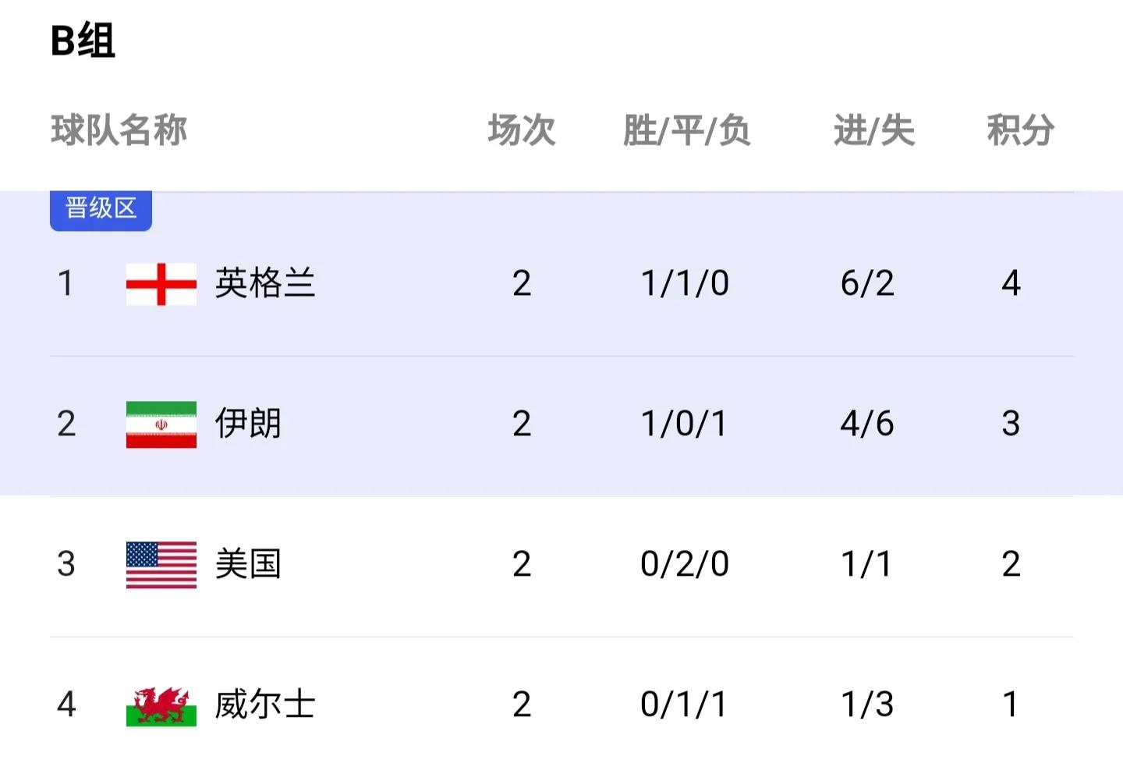Click Iran's 4/6 goals value
The height and width of the screenshot is (774, 1123).
867,424
